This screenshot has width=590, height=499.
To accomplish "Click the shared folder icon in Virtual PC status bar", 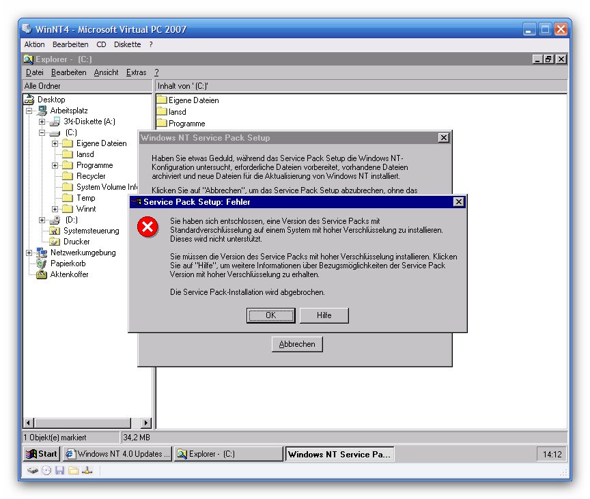I will coord(73,470).
